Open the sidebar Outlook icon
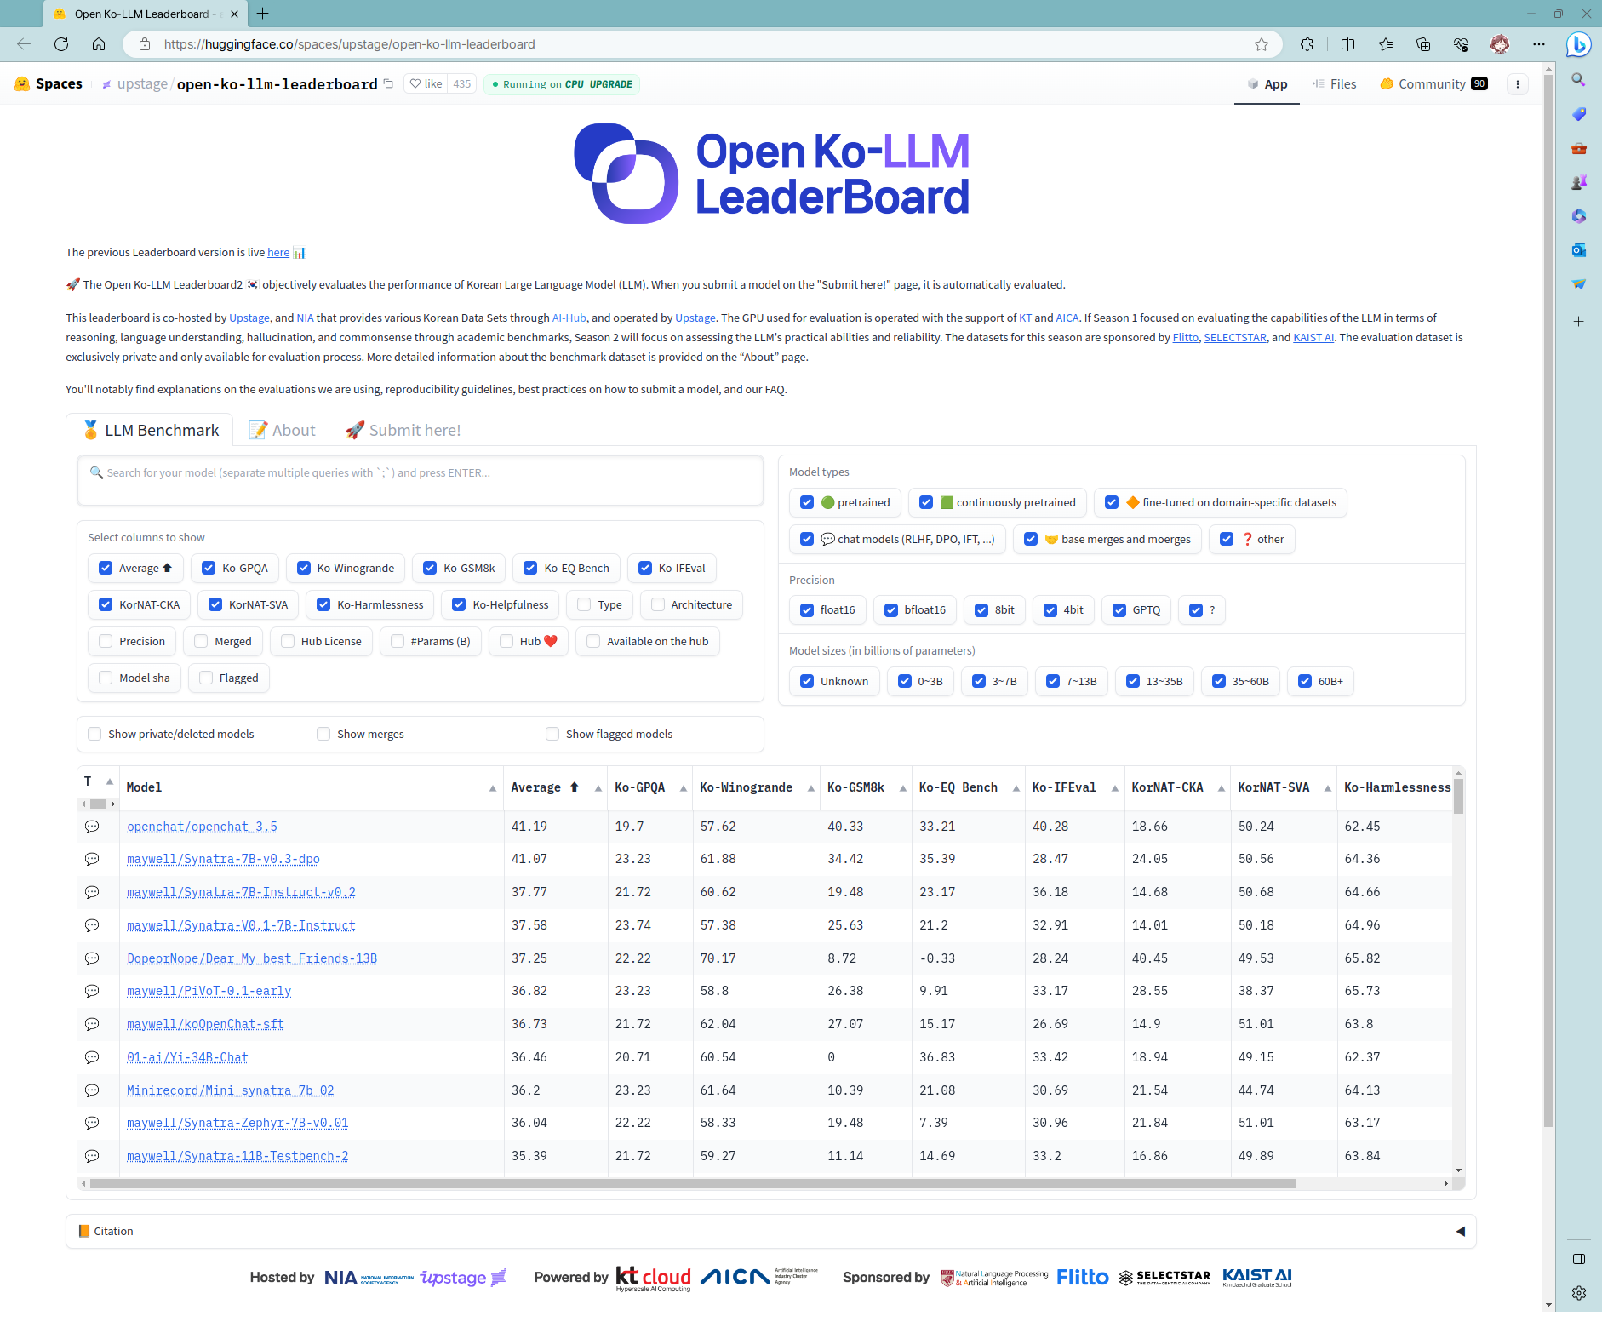1602x1333 pixels. 1579,250
